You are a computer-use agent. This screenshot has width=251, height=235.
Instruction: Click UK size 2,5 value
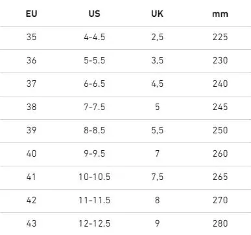pyautogui.click(x=157, y=37)
